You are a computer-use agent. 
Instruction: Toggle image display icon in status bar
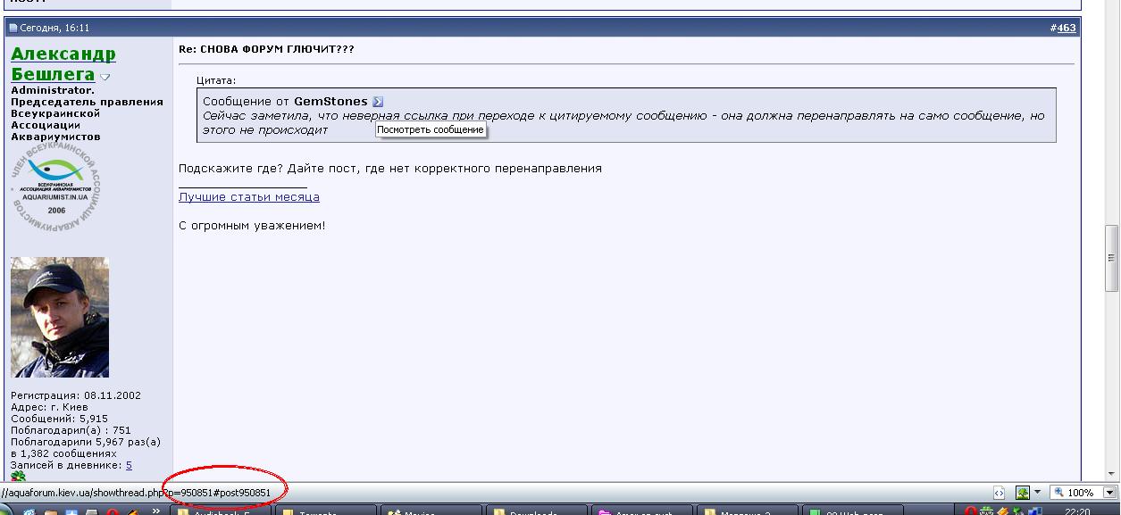[x=1022, y=493]
